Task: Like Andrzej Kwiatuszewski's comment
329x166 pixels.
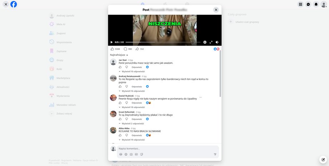Action: 120,87
